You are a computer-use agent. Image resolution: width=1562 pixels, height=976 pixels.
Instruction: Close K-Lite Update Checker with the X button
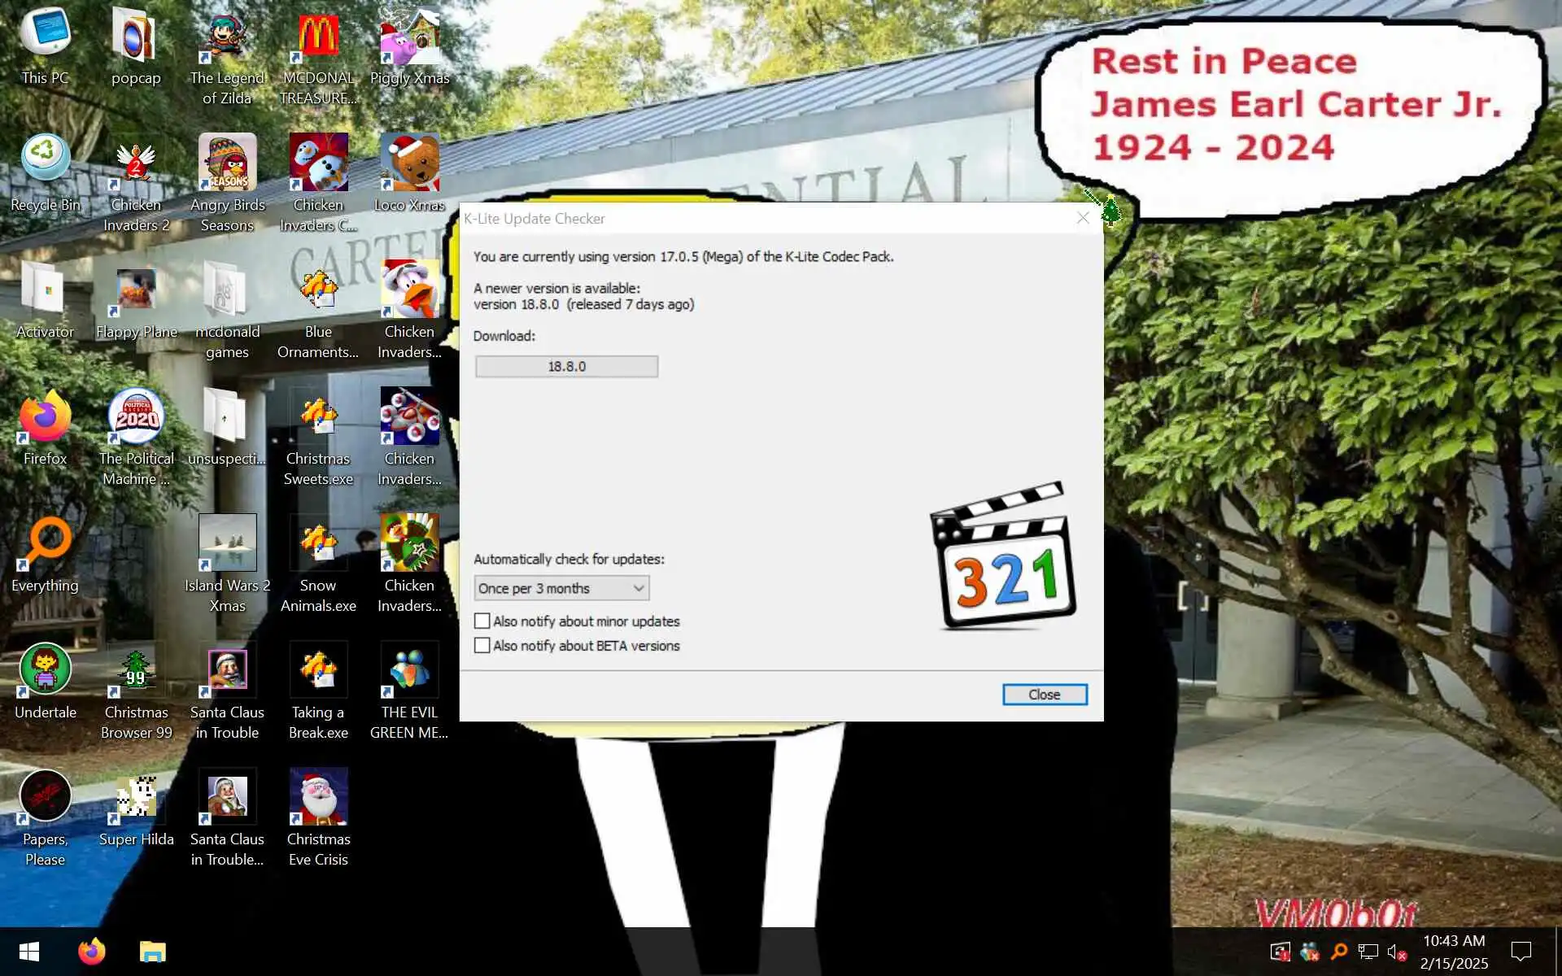tap(1083, 218)
